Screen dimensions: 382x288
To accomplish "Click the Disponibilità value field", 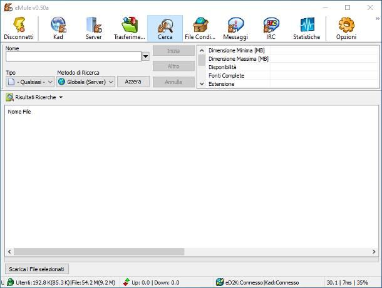I will (324, 67).
